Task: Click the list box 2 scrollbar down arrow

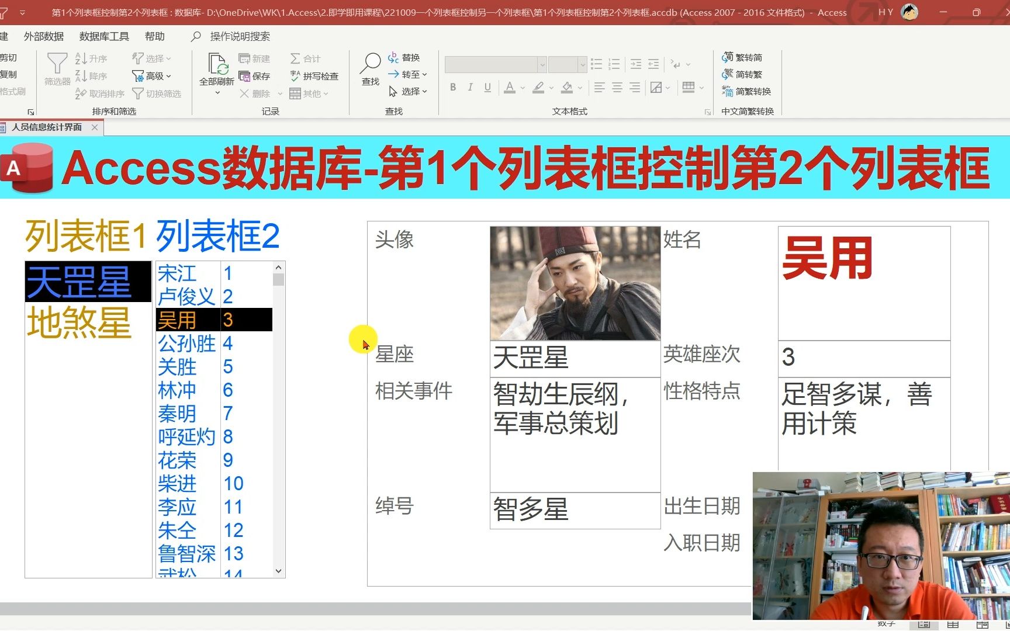Action: pos(279,570)
